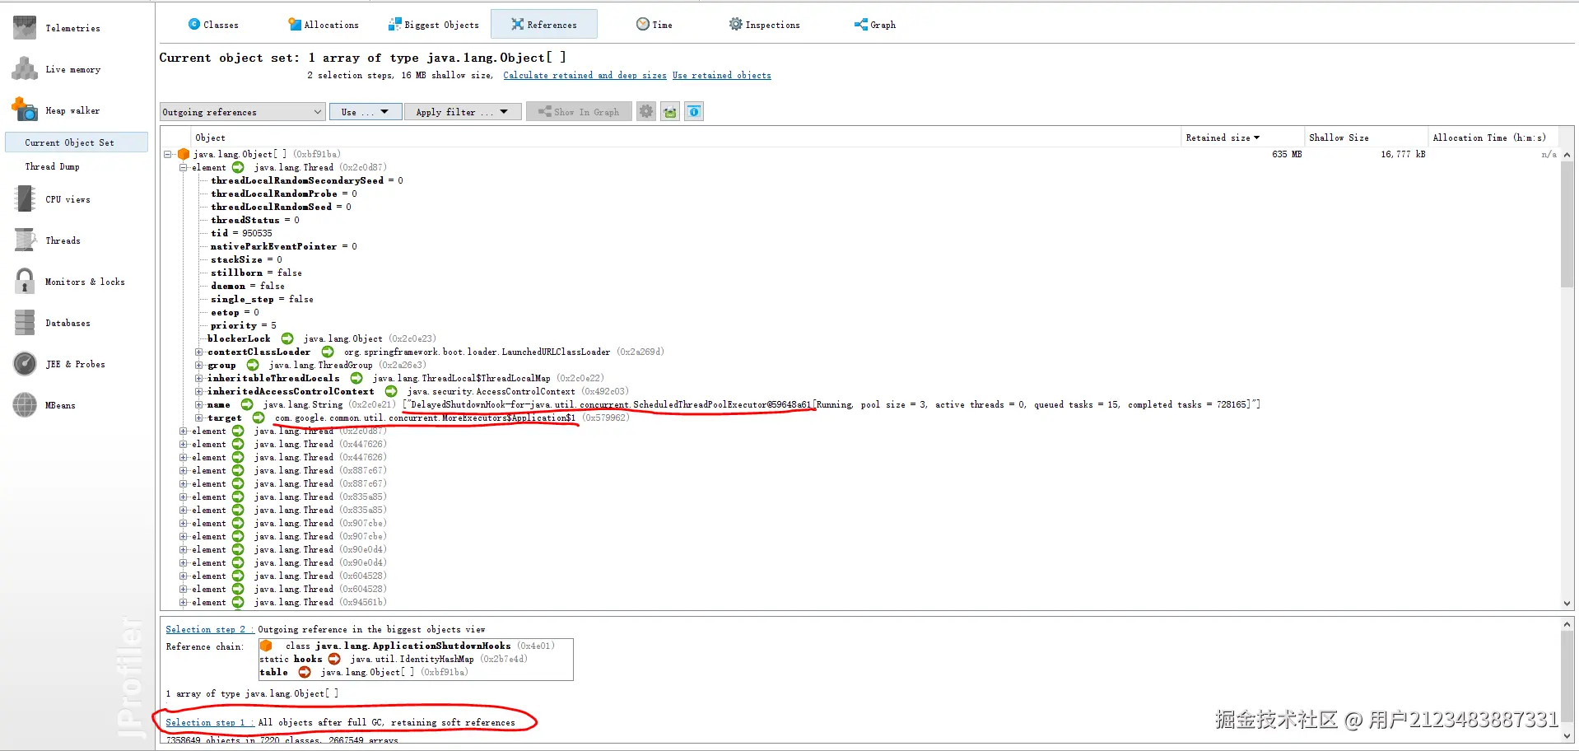This screenshot has height=751, width=1579.
Task: Open the Live memory section
Action: tap(72, 69)
